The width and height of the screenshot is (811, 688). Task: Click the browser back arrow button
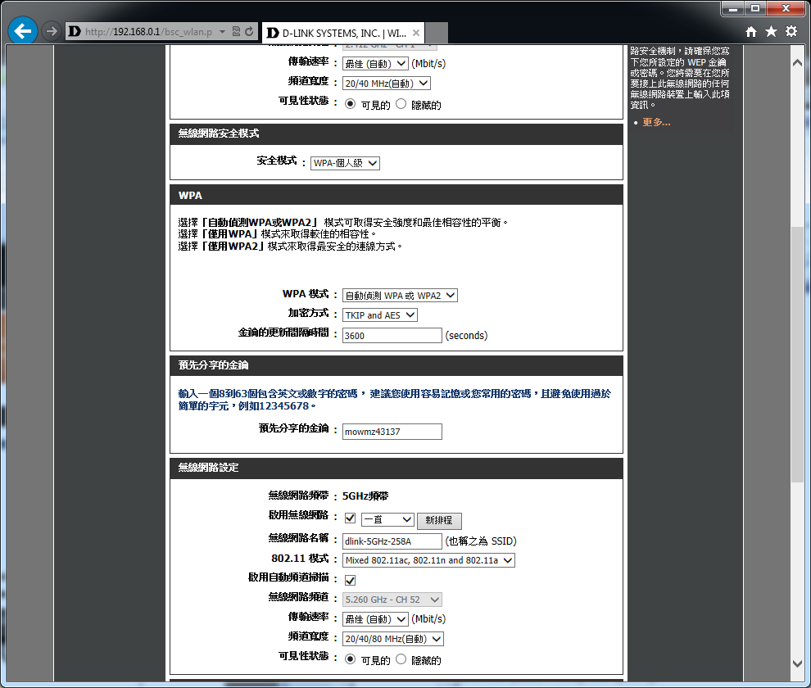(x=23, y=31)
